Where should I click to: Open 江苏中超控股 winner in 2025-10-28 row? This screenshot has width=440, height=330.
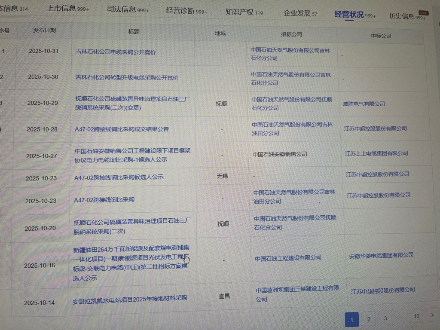(376, 128)
